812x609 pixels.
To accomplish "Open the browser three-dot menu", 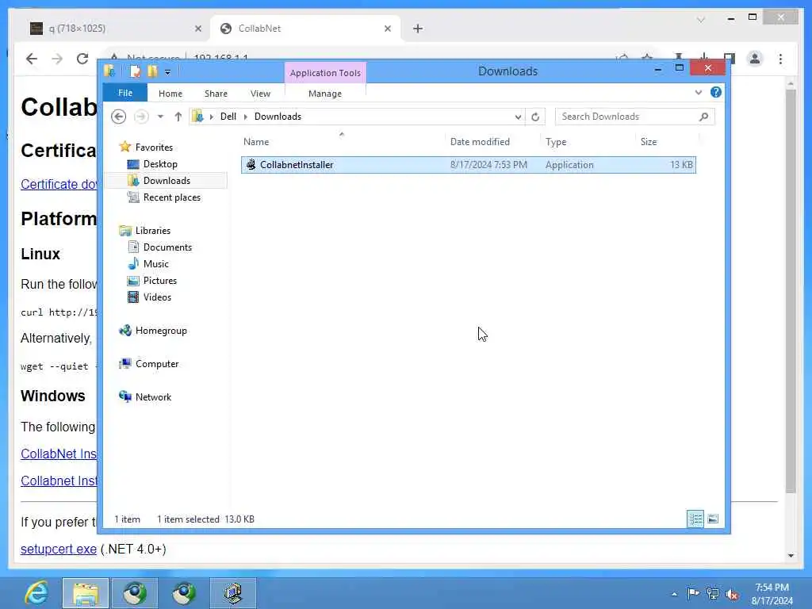I will (780, 59).
